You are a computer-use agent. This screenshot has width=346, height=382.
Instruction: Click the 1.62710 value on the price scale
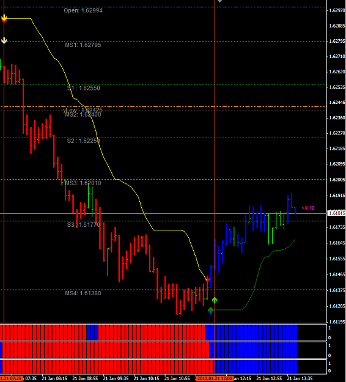(x=337, y=56)
